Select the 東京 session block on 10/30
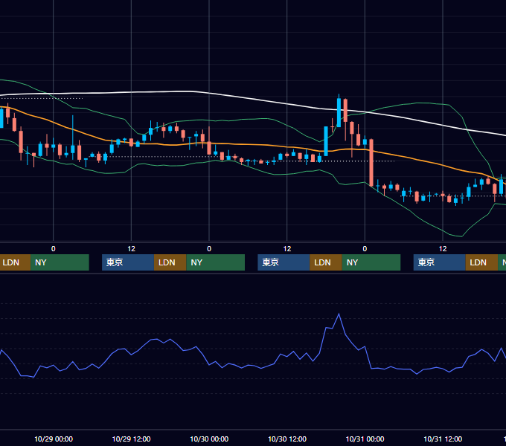The image size is (506, 446). [284, 262]
